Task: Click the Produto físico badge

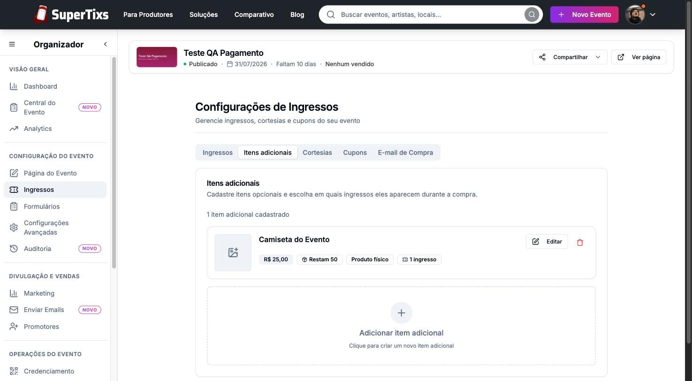Action: click(370, 259)
